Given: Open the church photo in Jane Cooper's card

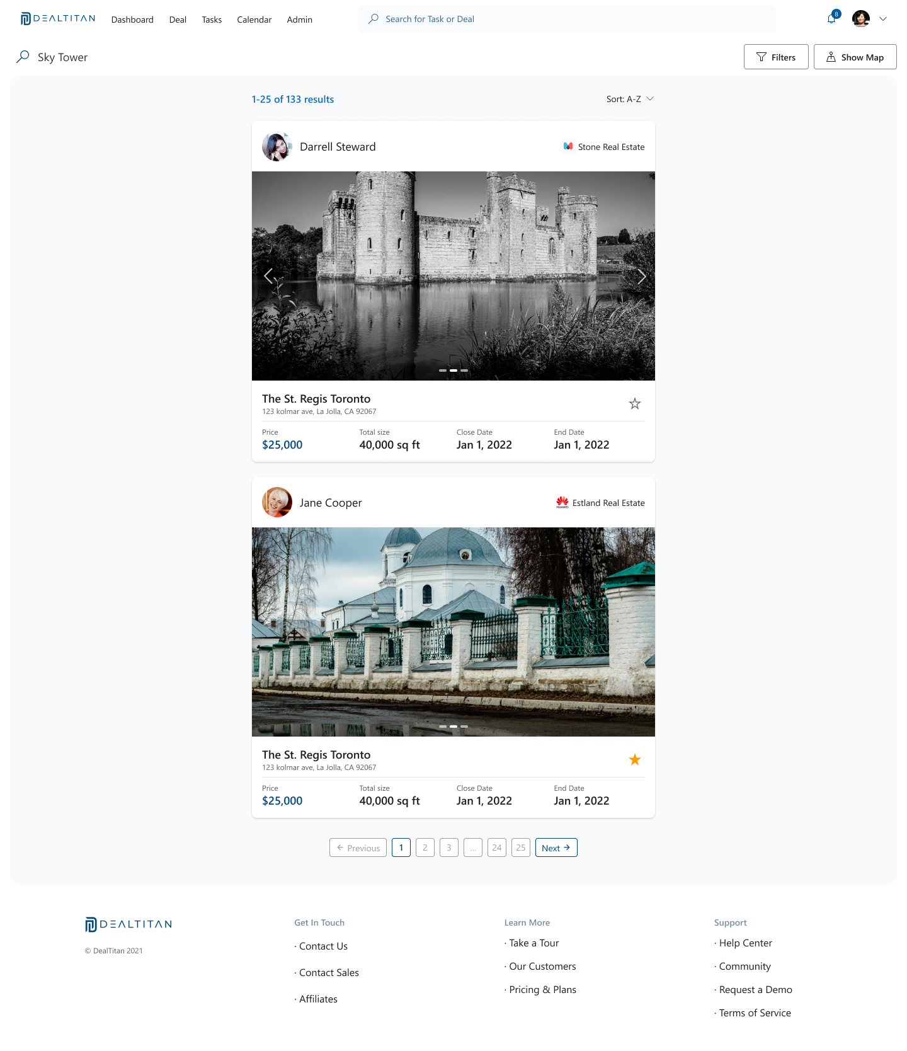Looking at the screenshot, I should point(453,632).
